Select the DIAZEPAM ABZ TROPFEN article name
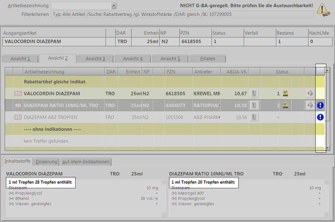The height and width of the screenshot is (222, 335). click(x=50, y=117)
